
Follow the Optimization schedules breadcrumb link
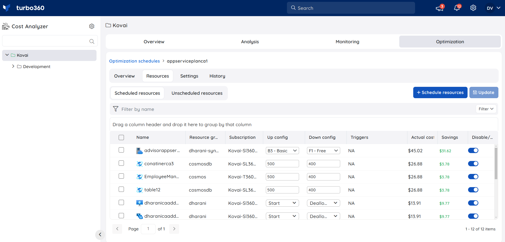pos(134,61)
